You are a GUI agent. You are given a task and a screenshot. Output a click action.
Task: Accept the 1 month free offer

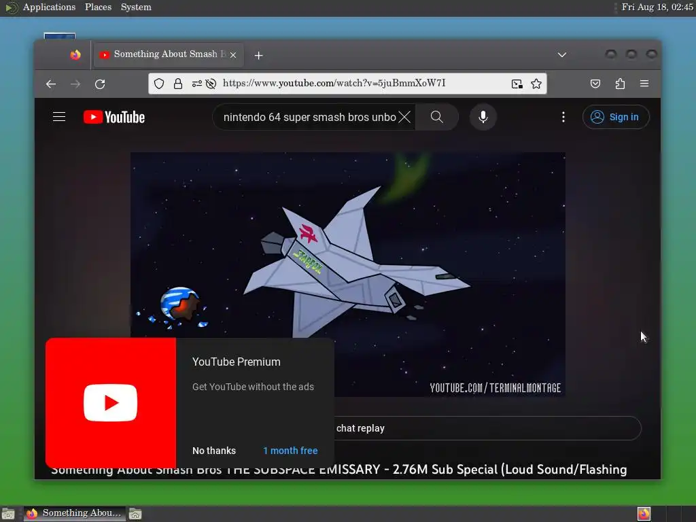(290, 451)
